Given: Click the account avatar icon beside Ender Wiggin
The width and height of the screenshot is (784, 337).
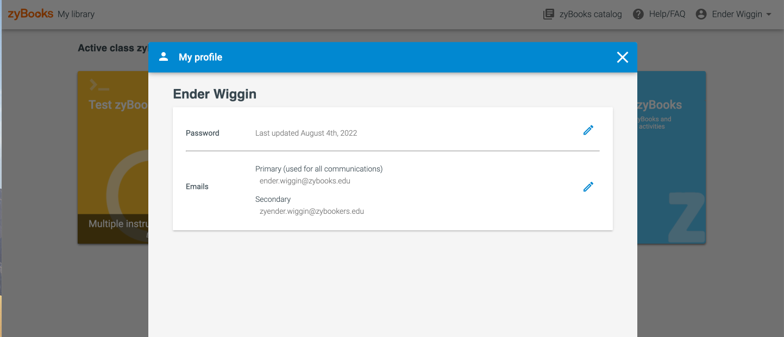Looking at the screenshot, I should (x=701, y=14).
